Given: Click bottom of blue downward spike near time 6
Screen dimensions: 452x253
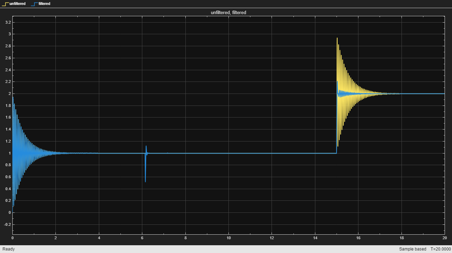Looking at the screenshot, I should (x=145, y=181).
